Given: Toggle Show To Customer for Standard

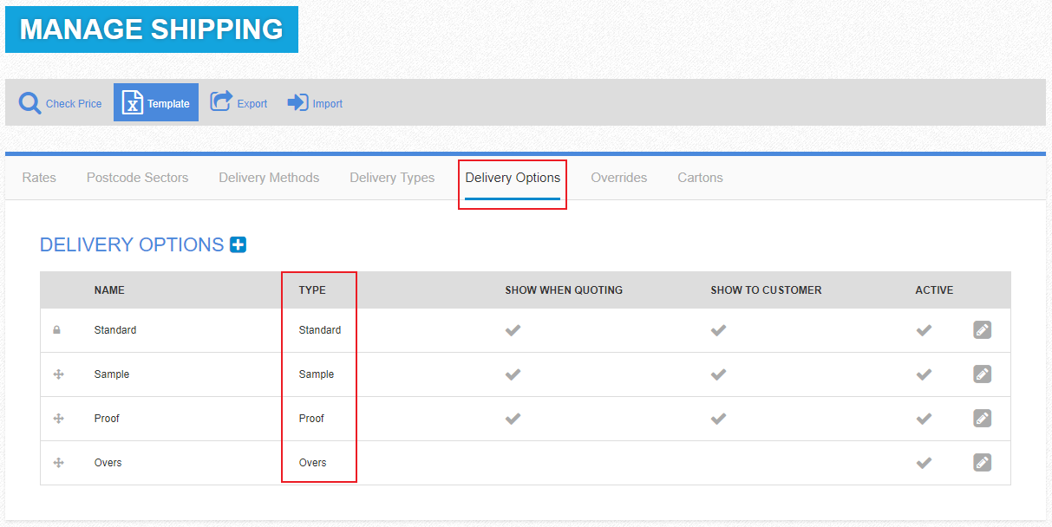Looking at the screenshot, I should [x=718, y=330].
